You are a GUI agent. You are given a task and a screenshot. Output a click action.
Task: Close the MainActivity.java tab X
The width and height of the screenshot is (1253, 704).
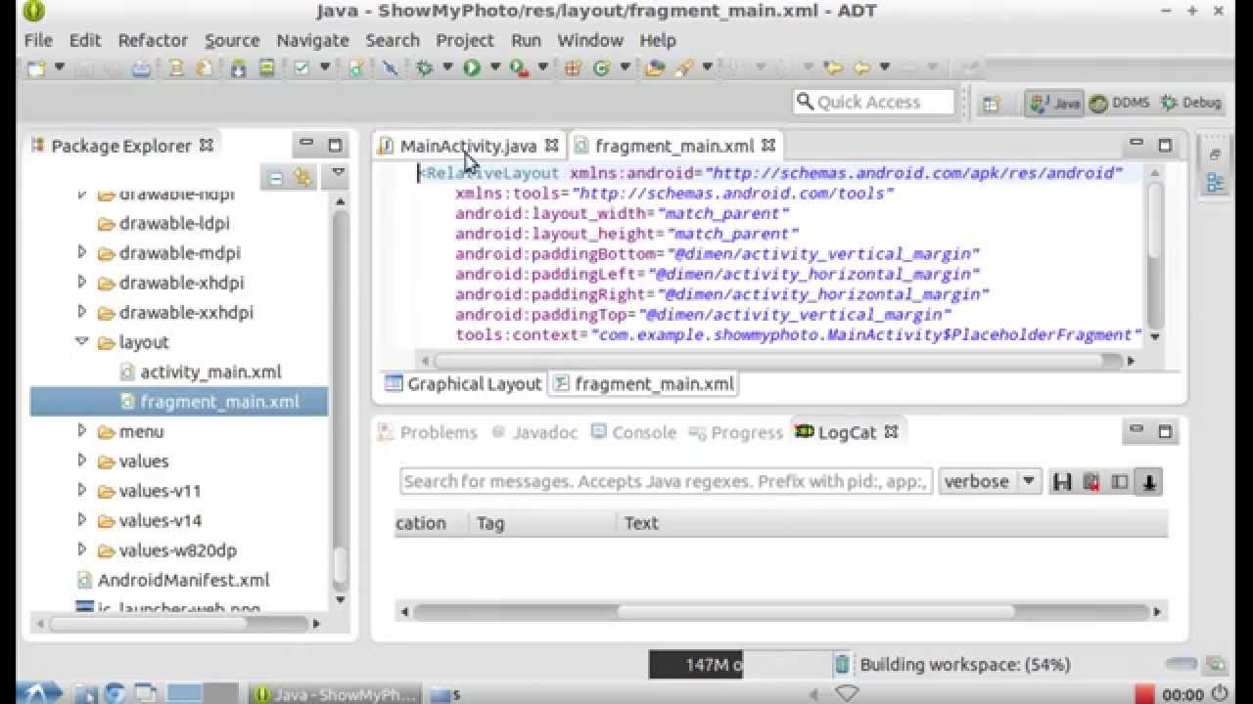coord(551,146)
